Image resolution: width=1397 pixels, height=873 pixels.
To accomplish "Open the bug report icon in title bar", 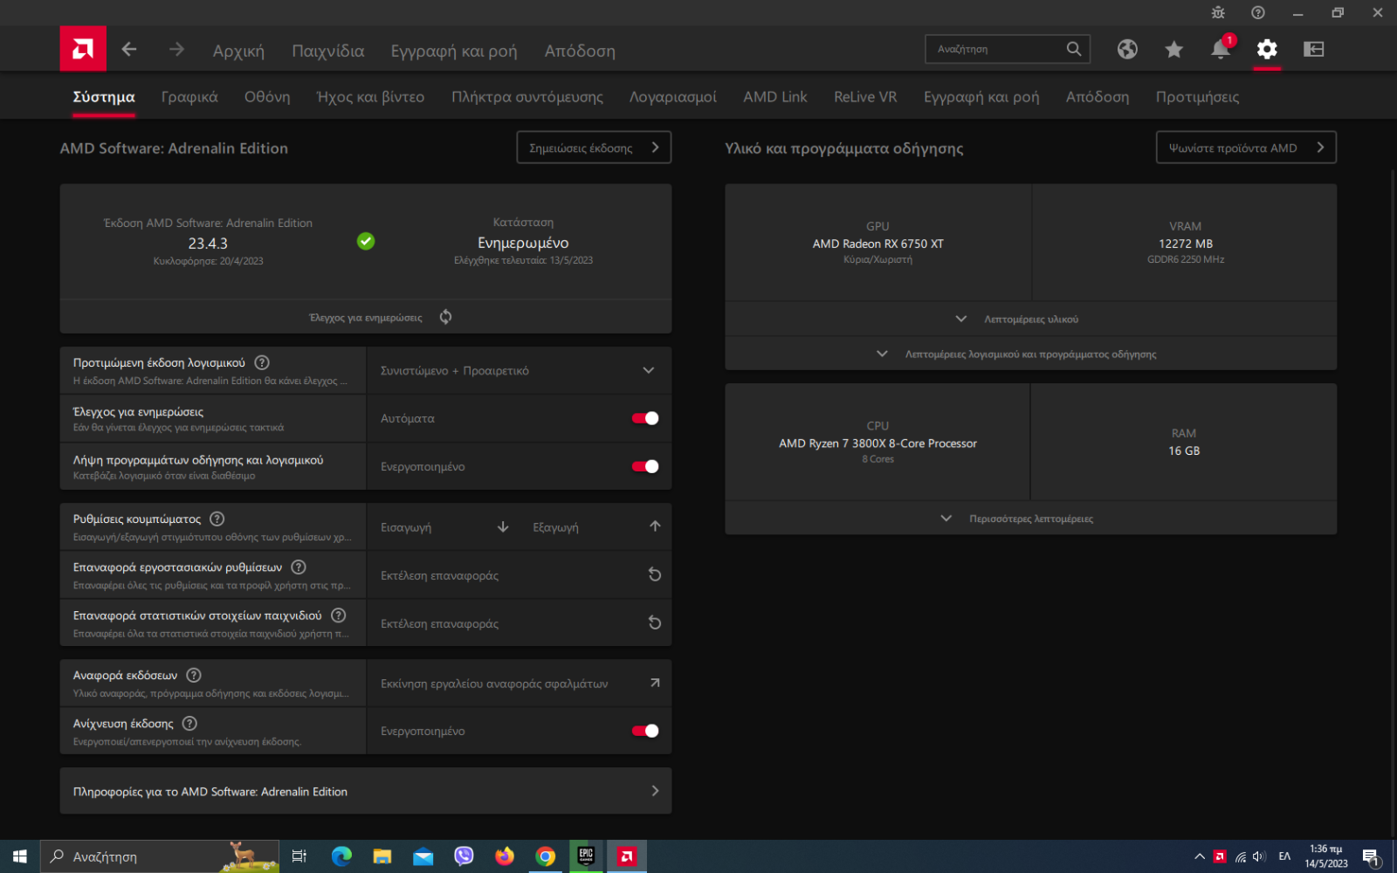I will (x=1218, y=12).
